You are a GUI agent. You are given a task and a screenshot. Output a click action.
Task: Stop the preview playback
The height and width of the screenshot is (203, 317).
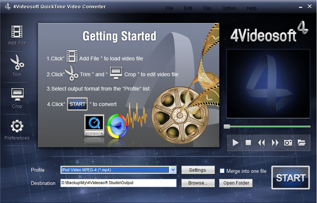click(248, 143)
